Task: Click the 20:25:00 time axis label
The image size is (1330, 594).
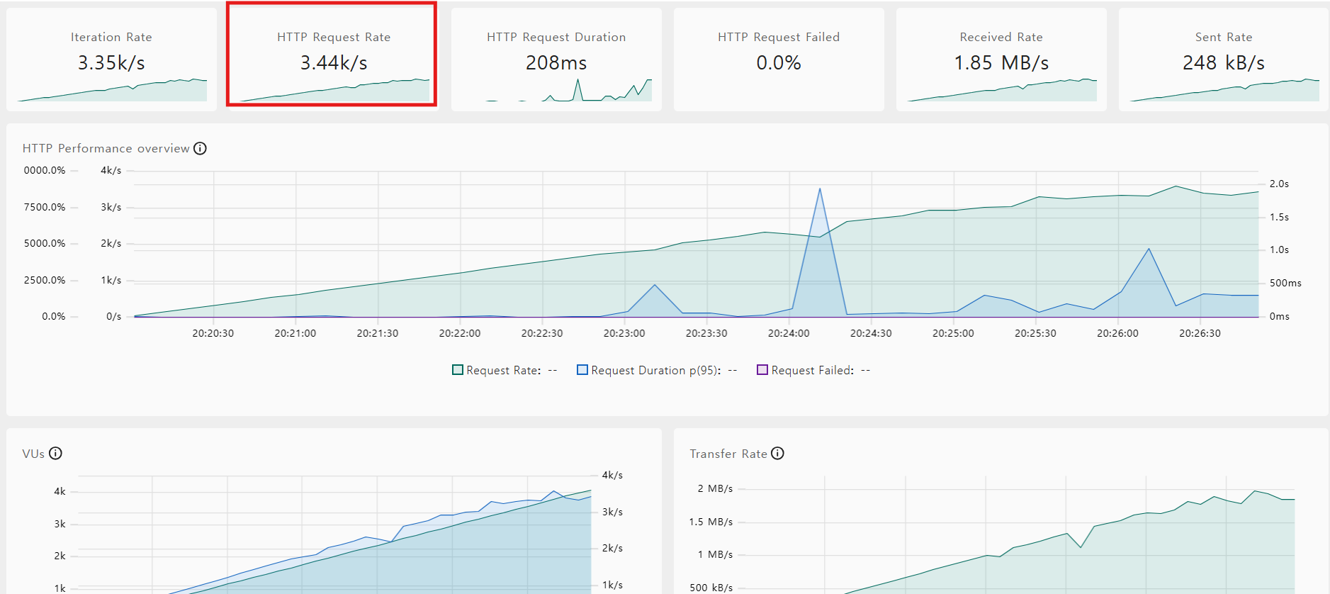Action: click(x=953, y=333)
